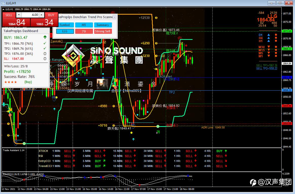Click the "SELL TP2=1858.22" label
The image size is (295, 194).
(x=267, y=68)
